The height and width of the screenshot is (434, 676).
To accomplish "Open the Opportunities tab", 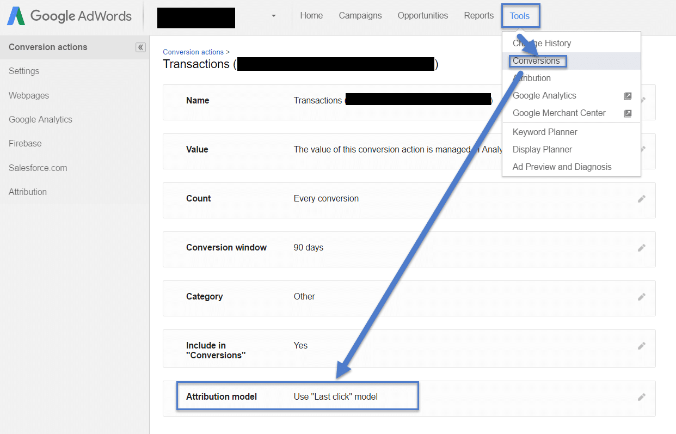I will tap(422, 16).
